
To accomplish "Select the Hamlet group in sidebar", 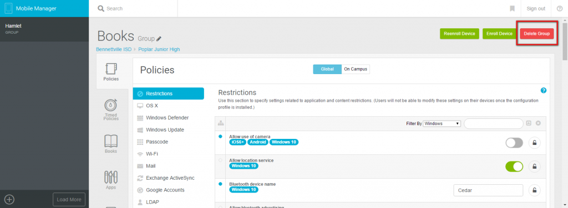I will (44, 29).
